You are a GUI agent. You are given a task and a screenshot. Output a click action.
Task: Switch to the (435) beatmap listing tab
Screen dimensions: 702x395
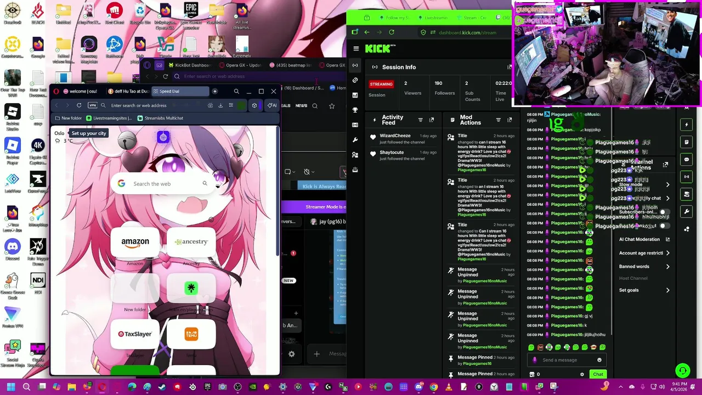click(290, 65)
